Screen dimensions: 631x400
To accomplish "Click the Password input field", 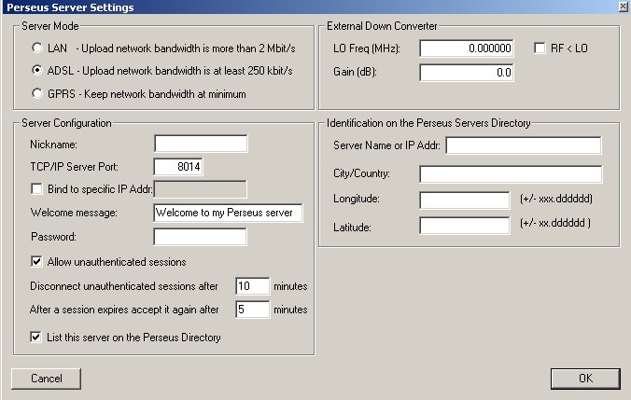I will coord(200,237).
